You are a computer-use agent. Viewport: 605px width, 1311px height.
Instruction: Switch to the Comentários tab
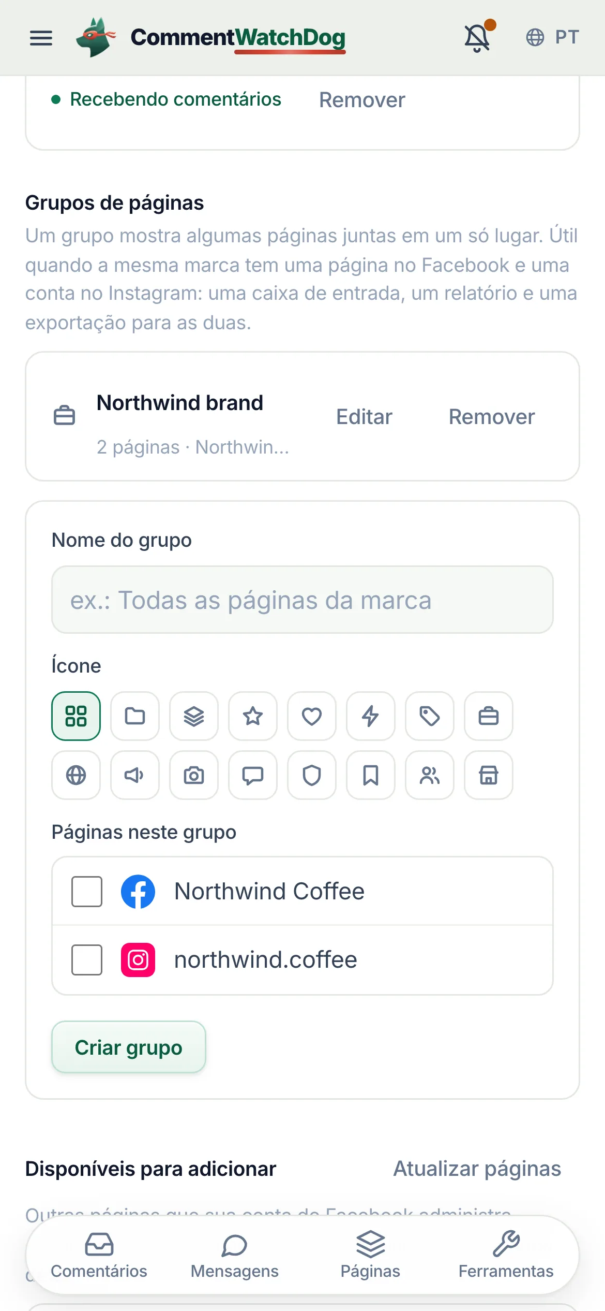click(x=99, y=1255)
